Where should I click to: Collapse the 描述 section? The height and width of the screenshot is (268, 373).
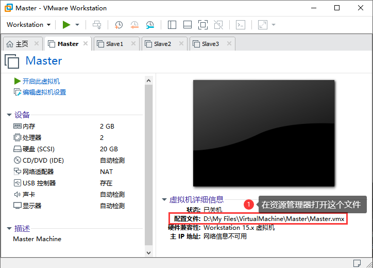(9, 228)
